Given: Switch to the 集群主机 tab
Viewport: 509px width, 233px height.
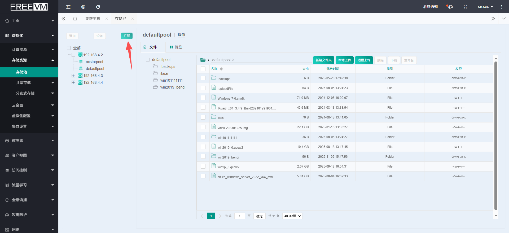Looking at the screenshot, I should click(x=93, y=19).
